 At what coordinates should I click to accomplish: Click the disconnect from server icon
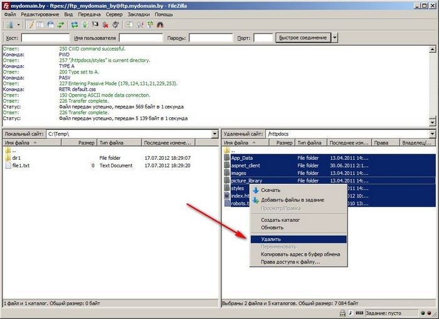coord(105,24)
